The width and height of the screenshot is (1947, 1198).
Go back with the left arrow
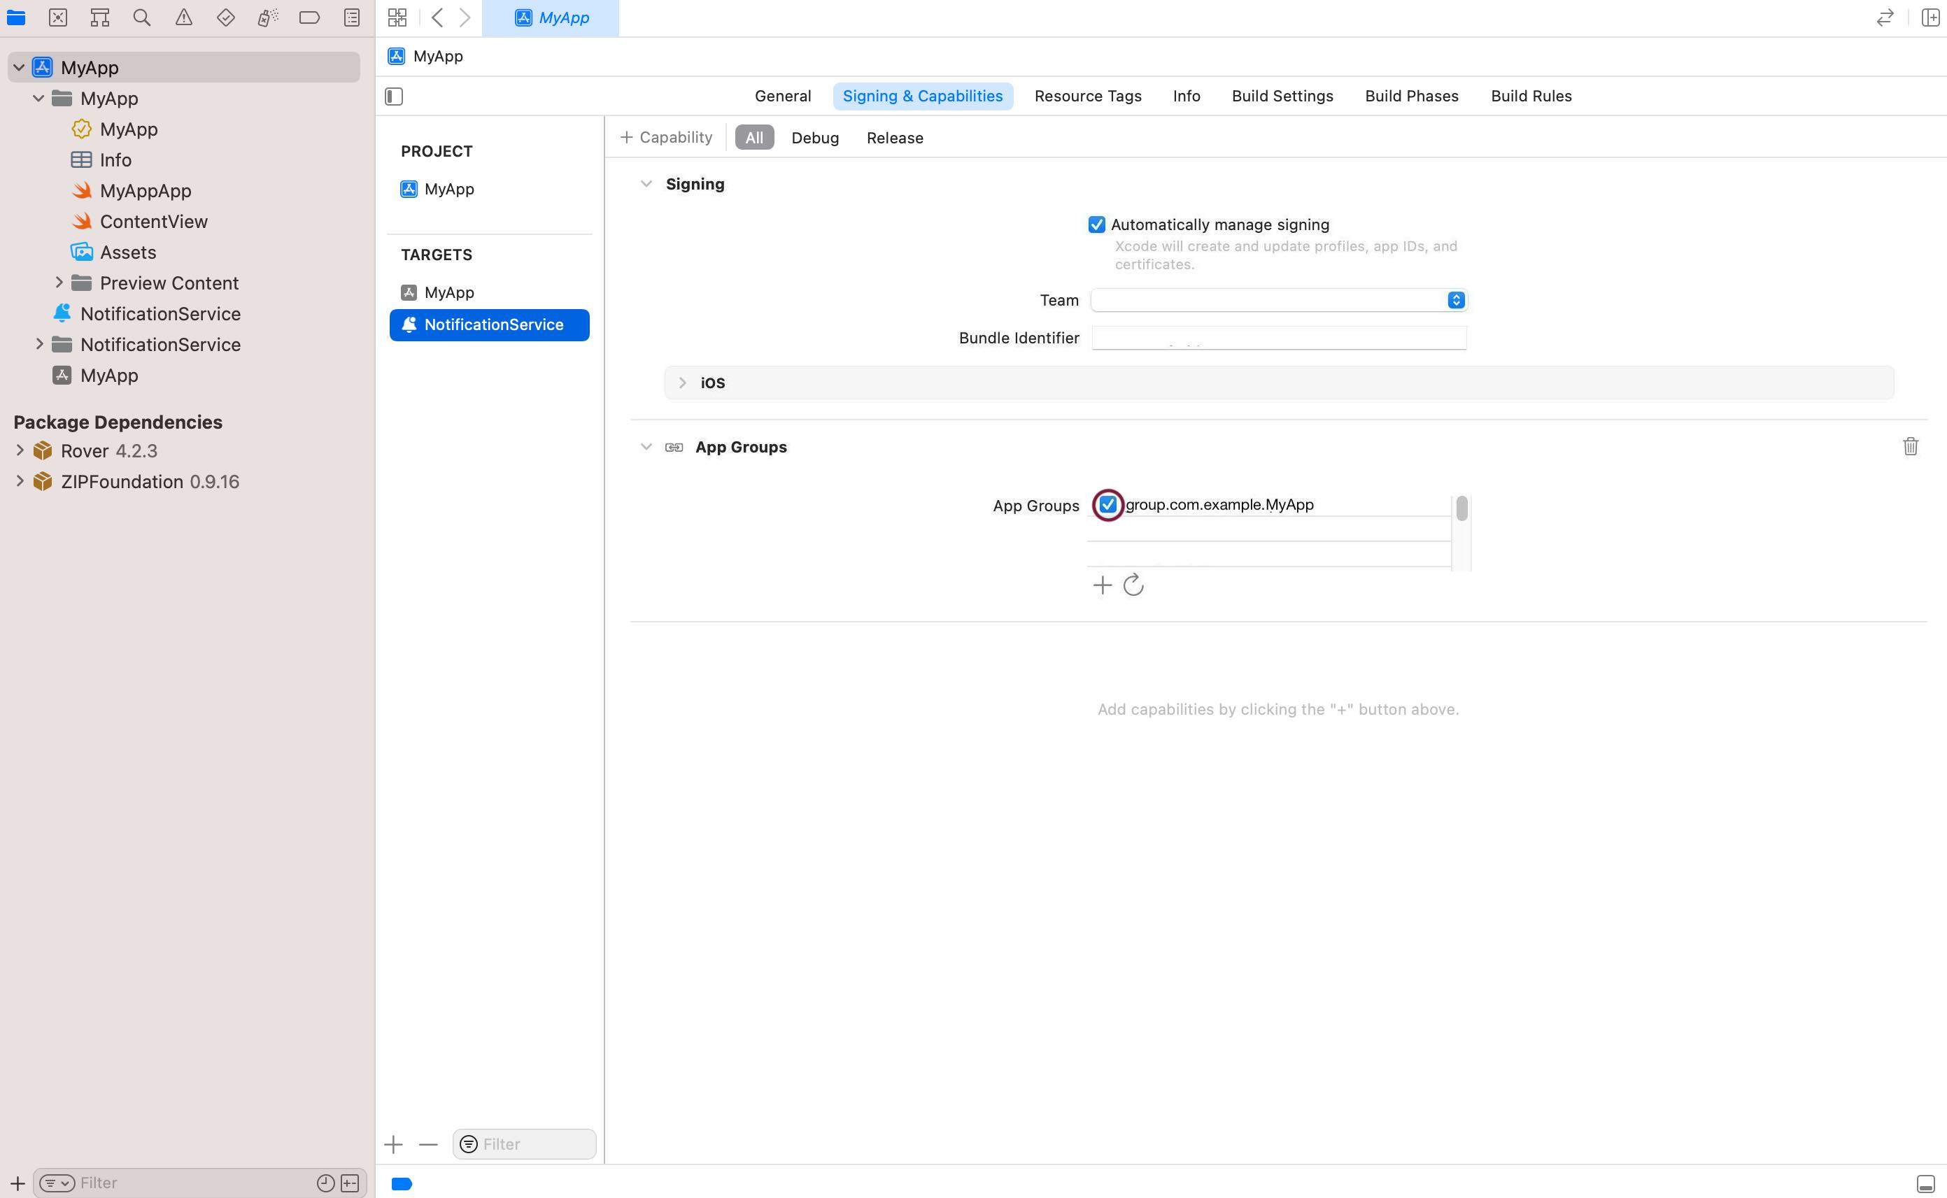437,17
